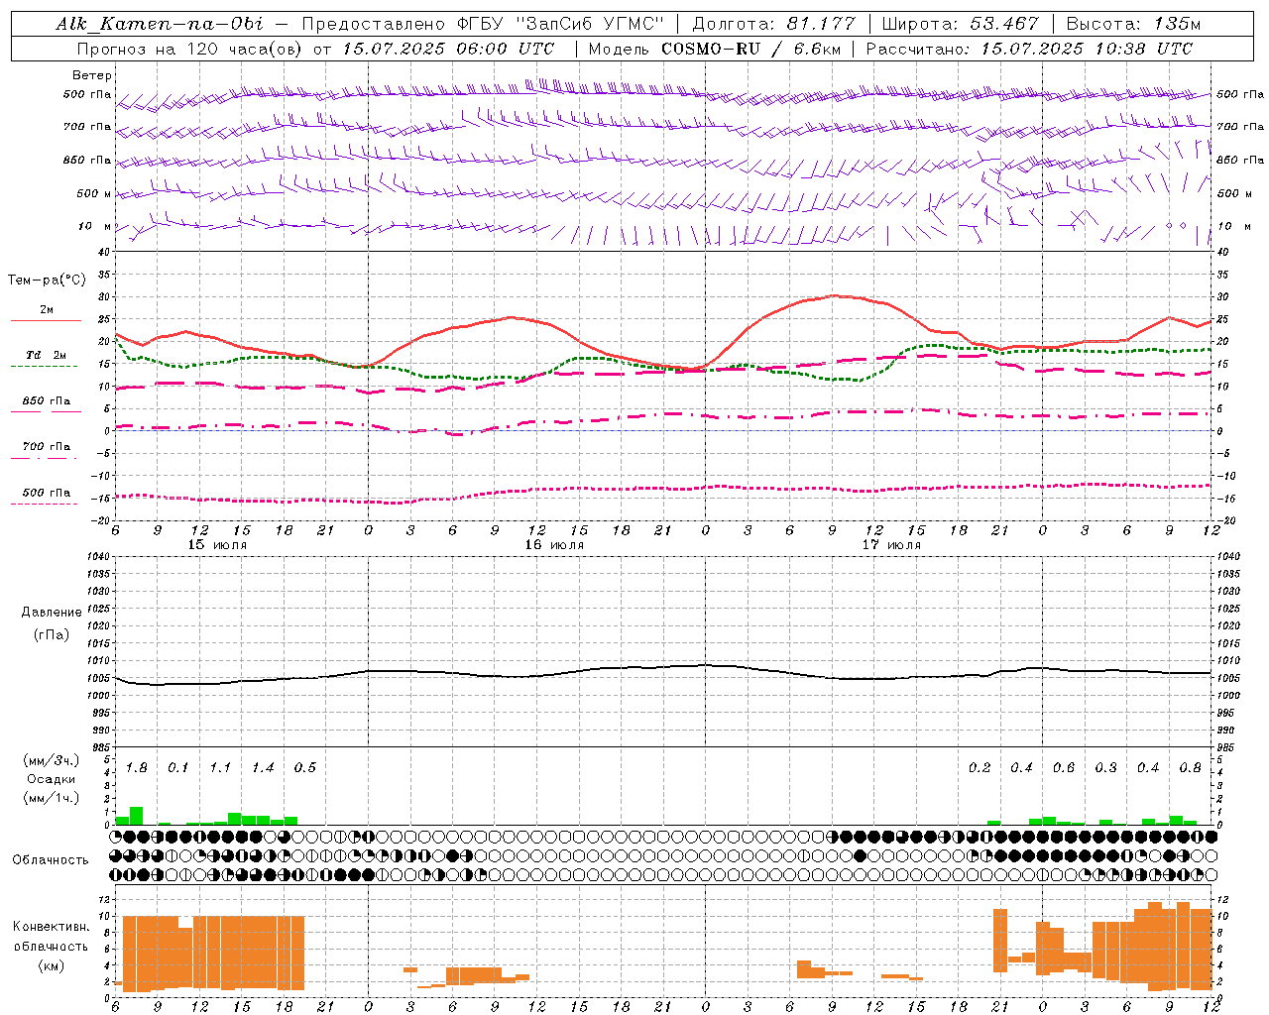This screenshot has height=1015, width=1269.
Task: Select the Рассчитано: 15.07.2025 10:38 UTC text
Action: click(x=1029, y=49)
